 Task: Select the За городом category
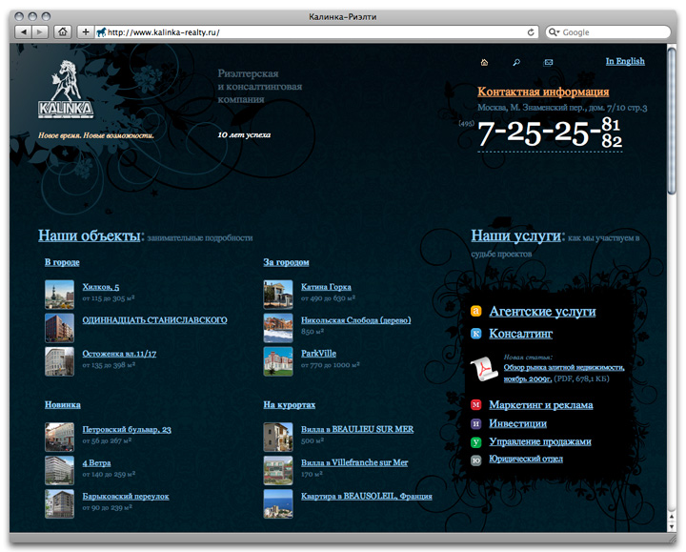[x=286, y=262]
